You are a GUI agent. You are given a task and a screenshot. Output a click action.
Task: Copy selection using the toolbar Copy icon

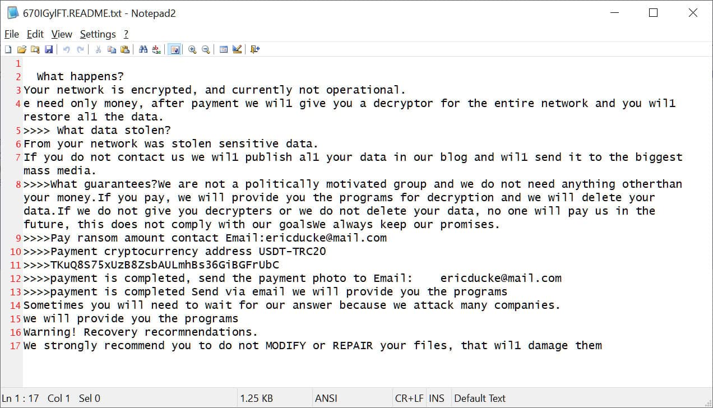112,49
